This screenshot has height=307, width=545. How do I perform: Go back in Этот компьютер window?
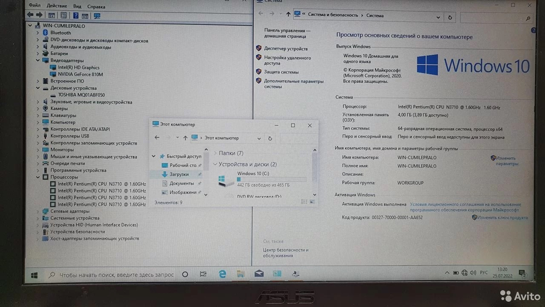[x=157, y=137]
